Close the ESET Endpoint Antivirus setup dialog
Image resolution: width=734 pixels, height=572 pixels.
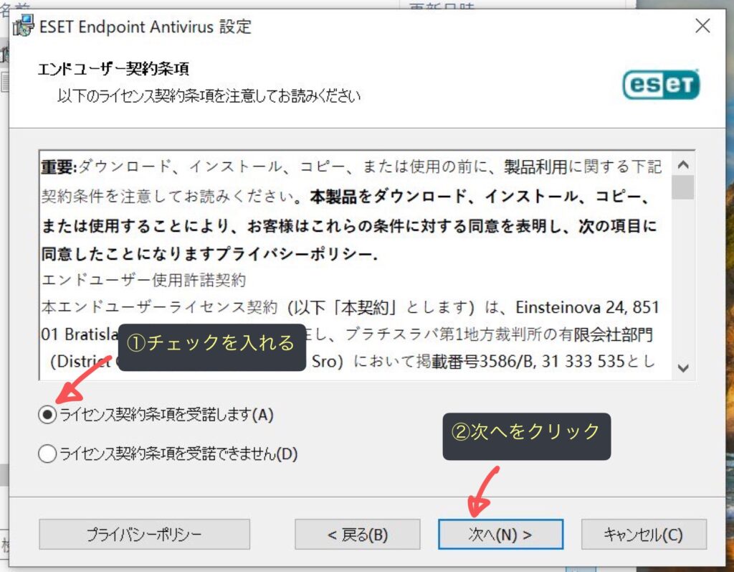(702, 27)
